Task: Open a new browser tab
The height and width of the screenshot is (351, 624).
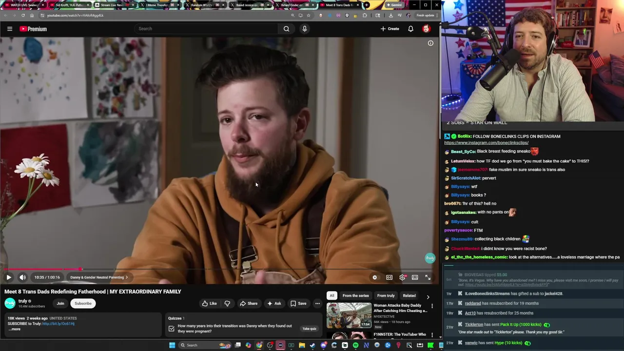Action: click(x=367, y=5)
